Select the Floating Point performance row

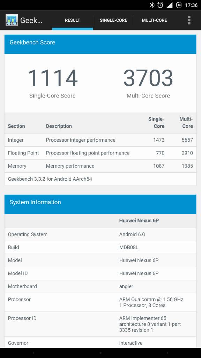[100, 153]
